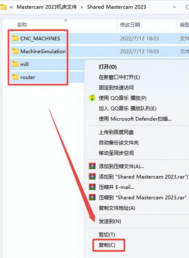Expand the address bar history dropdown
This screenshot has height=258, width=189.
[175, 7]
